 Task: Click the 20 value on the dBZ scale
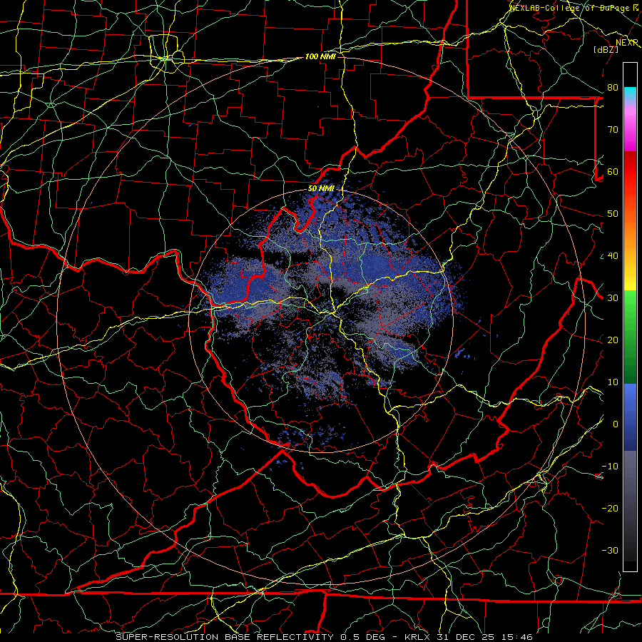[x=613, y=340]
